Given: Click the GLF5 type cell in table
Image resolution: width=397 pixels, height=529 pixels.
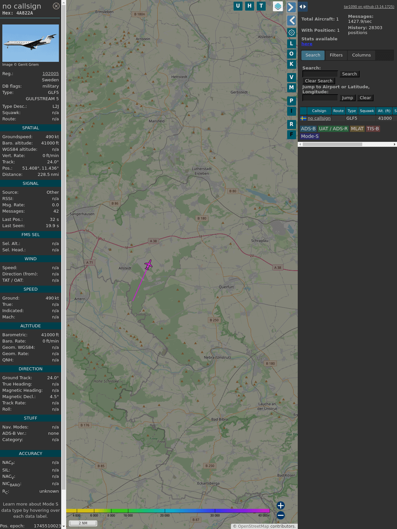Looking at the screenshot, I should coord(352,118).
